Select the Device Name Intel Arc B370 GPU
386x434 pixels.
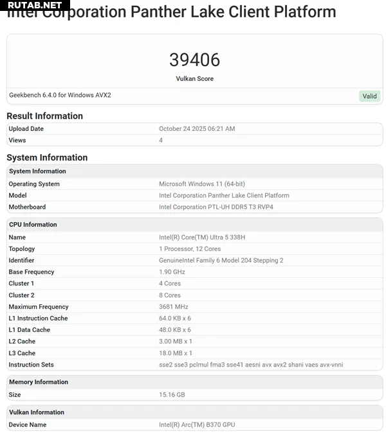pyautogui.click(x=197, y=424)
